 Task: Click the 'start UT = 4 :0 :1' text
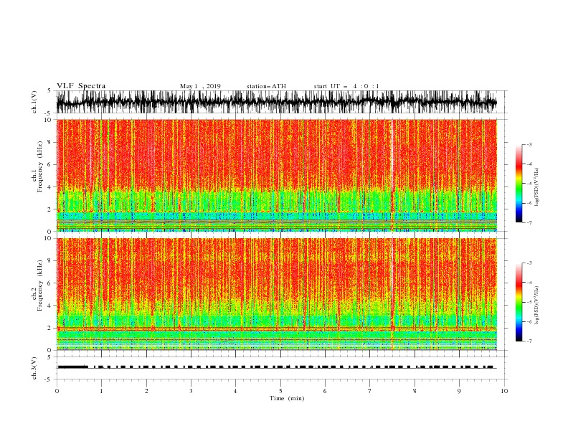click(346, 86)
